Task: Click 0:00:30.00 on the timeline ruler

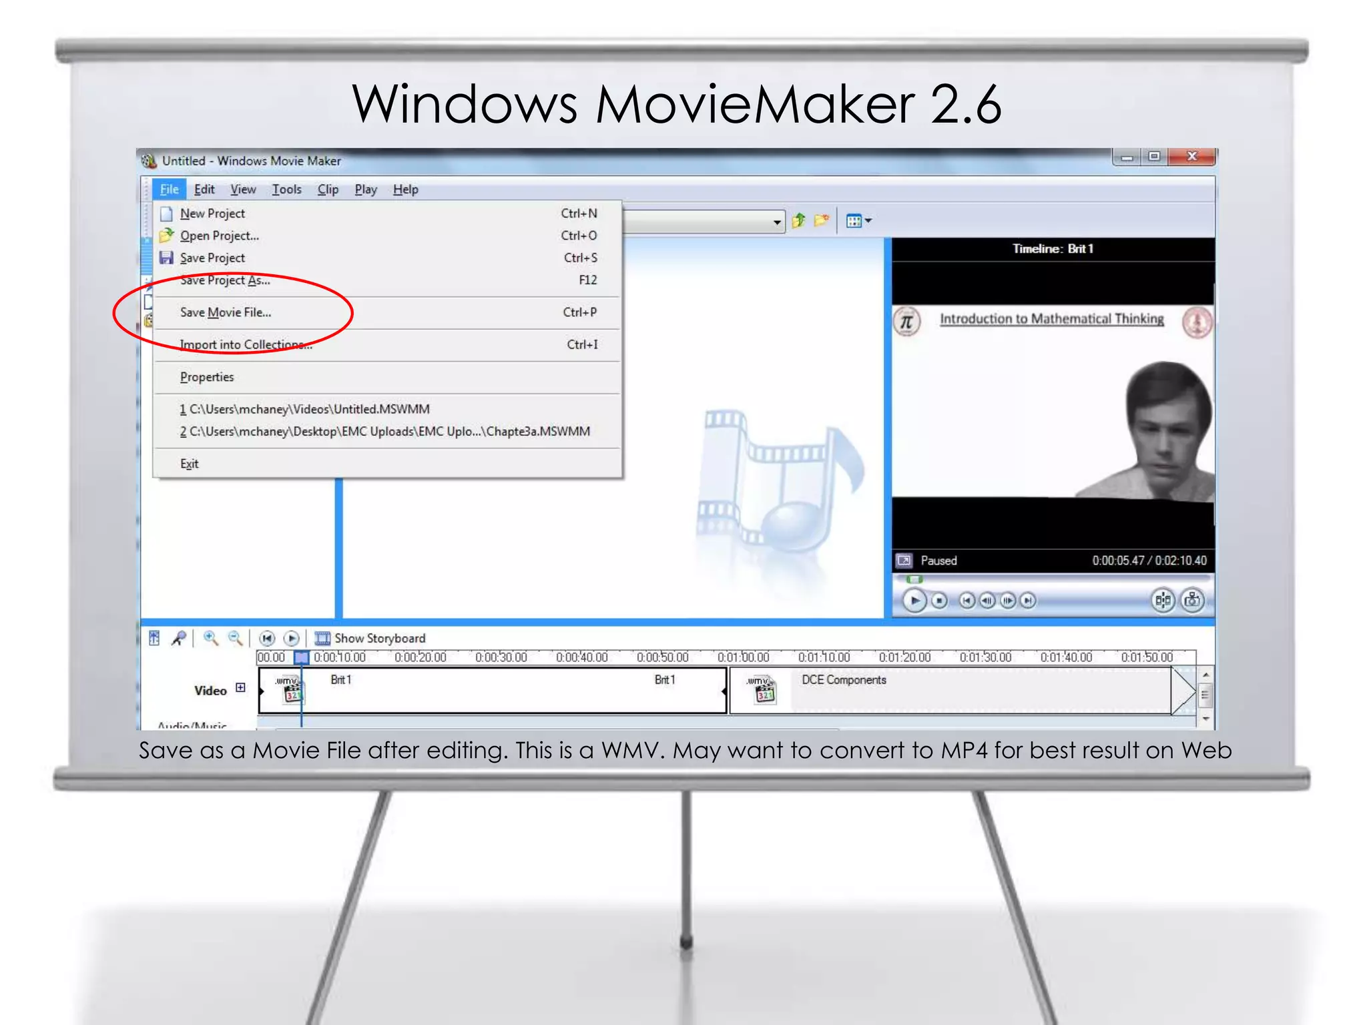Action: (x=501, y=657)
